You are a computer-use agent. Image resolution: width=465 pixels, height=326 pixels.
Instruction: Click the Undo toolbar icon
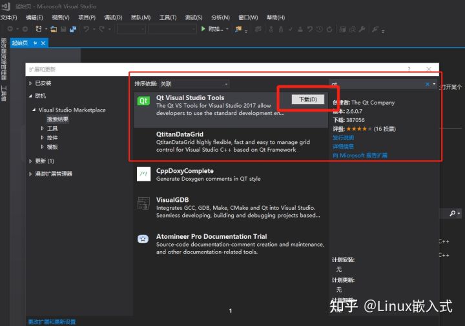87,29
